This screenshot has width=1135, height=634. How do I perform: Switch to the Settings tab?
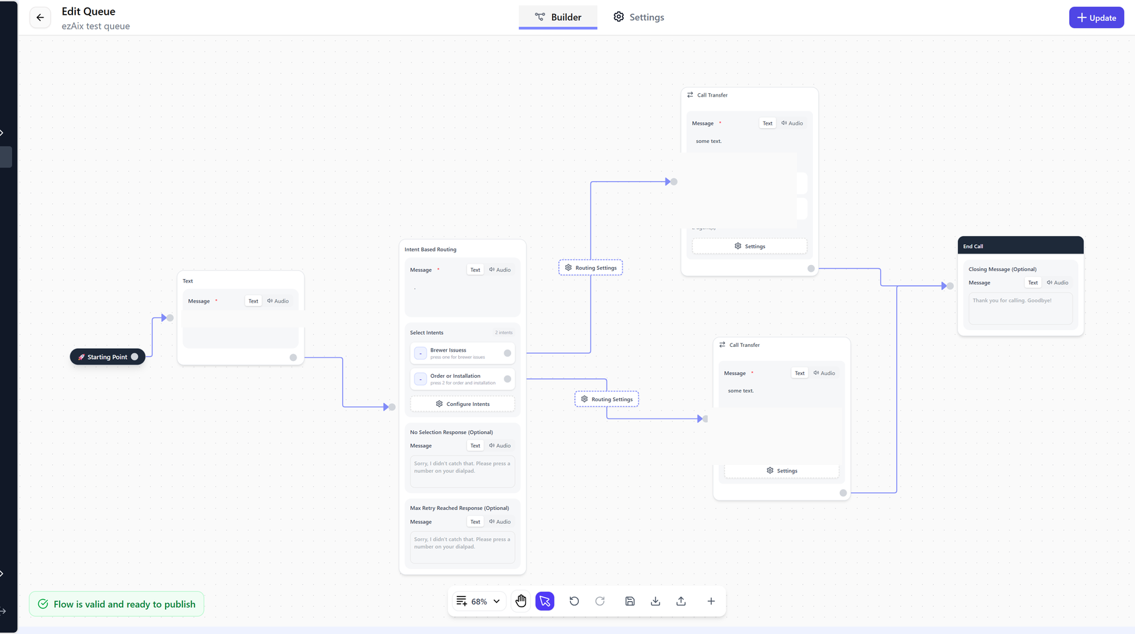click(x=639, y=17)
